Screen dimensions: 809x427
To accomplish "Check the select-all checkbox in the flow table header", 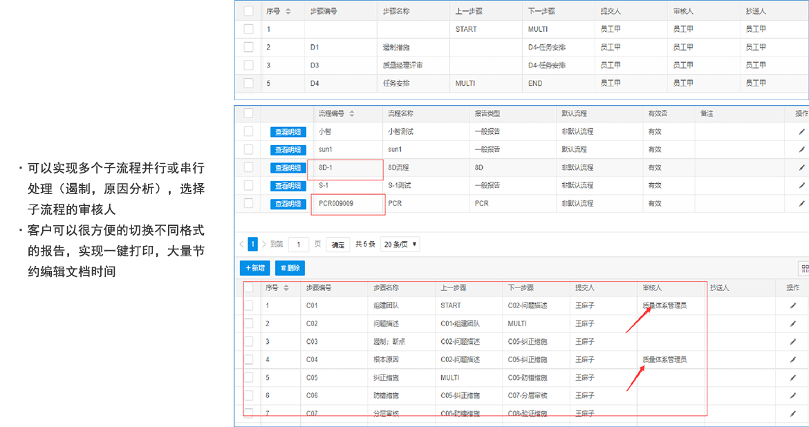I will 248,113.
